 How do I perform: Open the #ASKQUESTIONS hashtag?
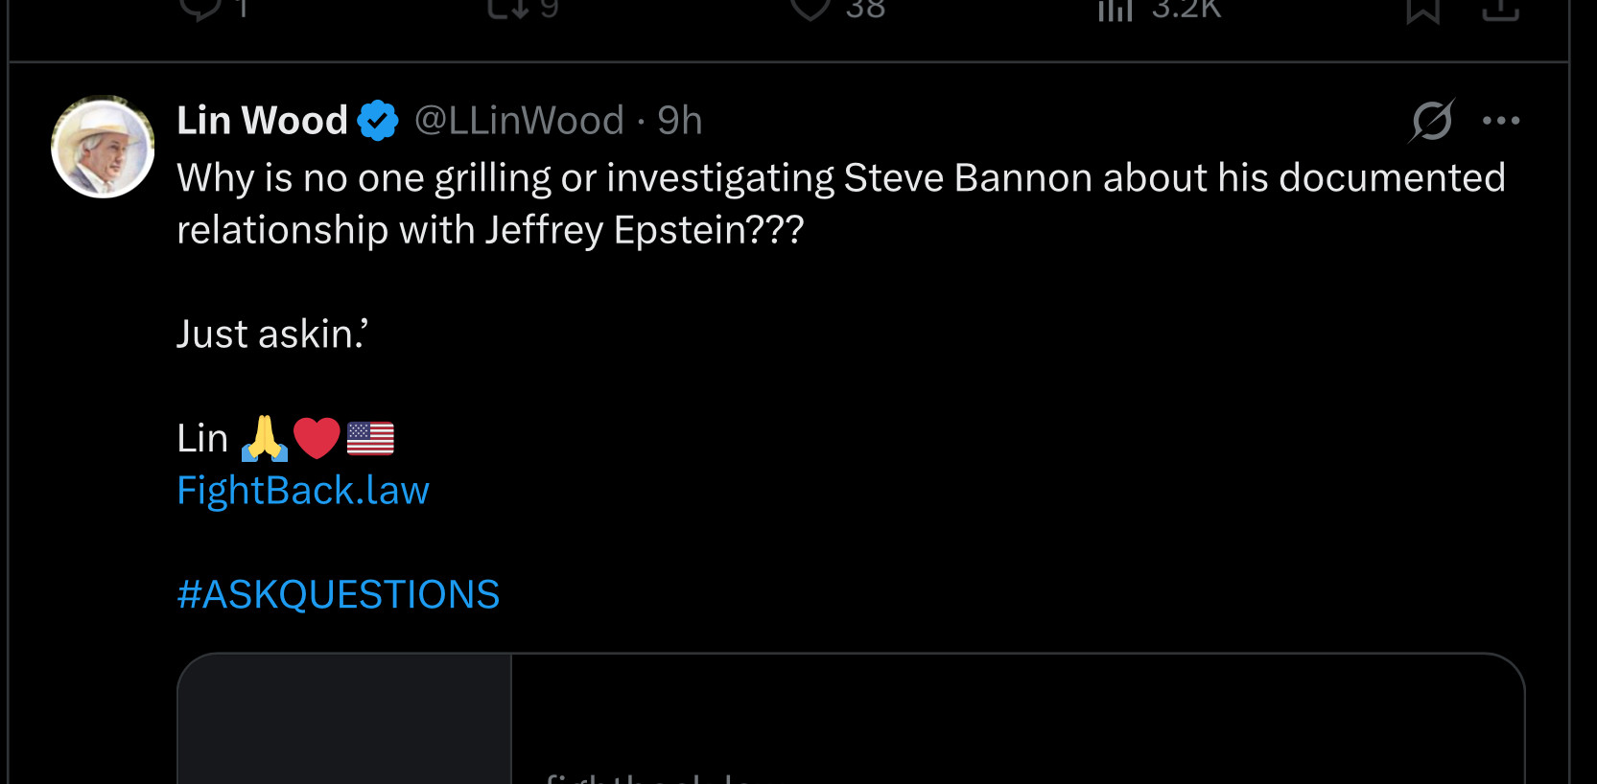(339, 594)
